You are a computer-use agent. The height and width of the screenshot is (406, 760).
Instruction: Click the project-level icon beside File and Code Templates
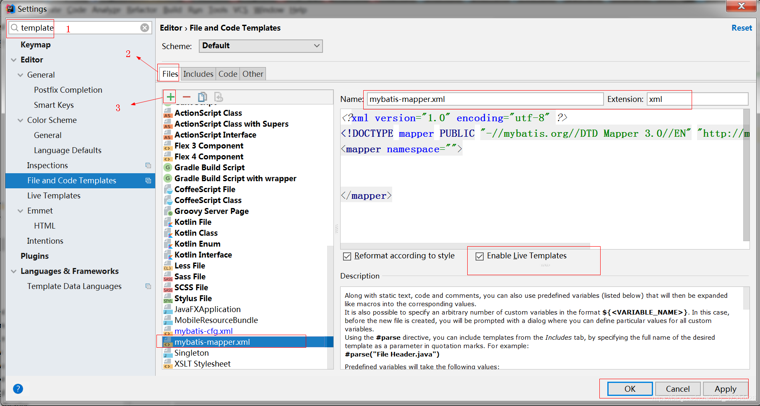(x=148, y=180)
